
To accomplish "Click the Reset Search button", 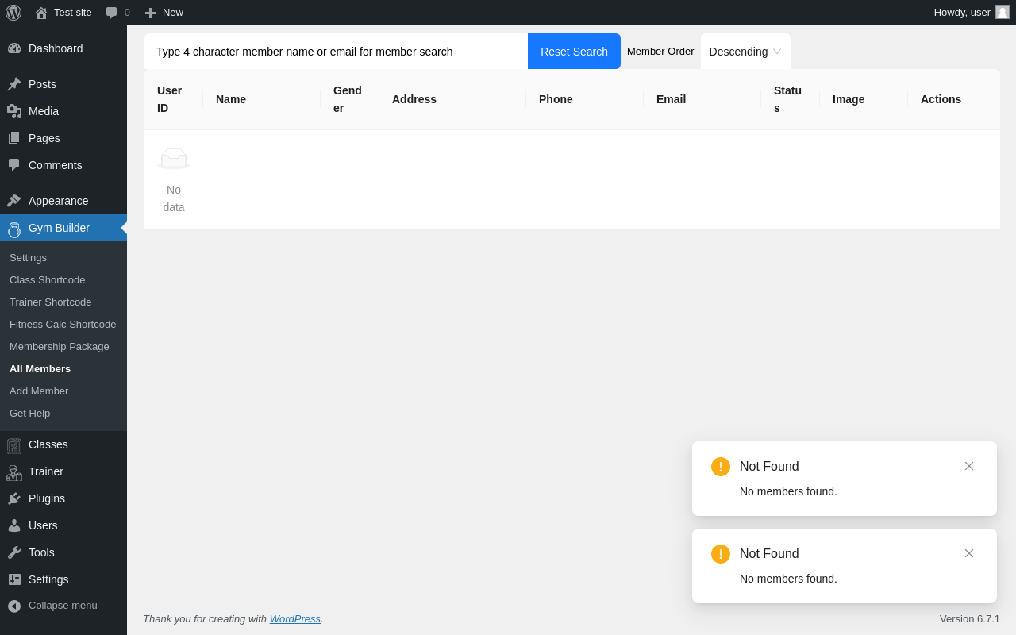I will click(574, 52).
